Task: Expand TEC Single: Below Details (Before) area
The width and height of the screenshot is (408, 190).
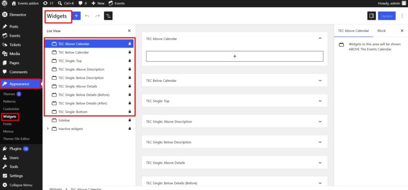Action: (x=320, y=183)
